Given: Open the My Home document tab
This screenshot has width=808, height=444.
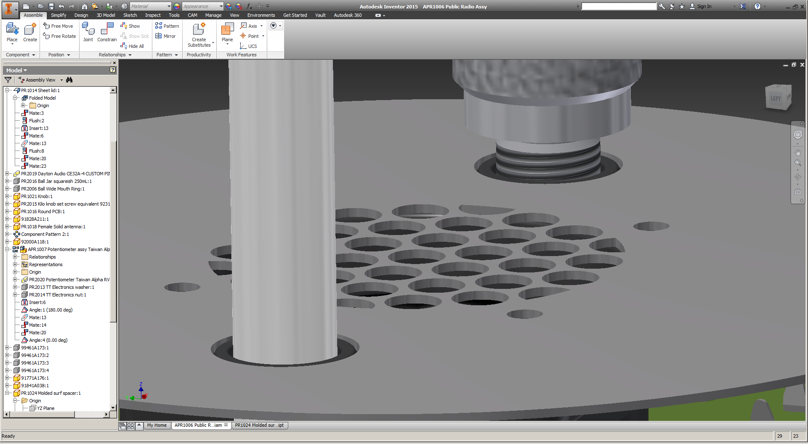Looking at the screenshot, I should coord(157,425).
